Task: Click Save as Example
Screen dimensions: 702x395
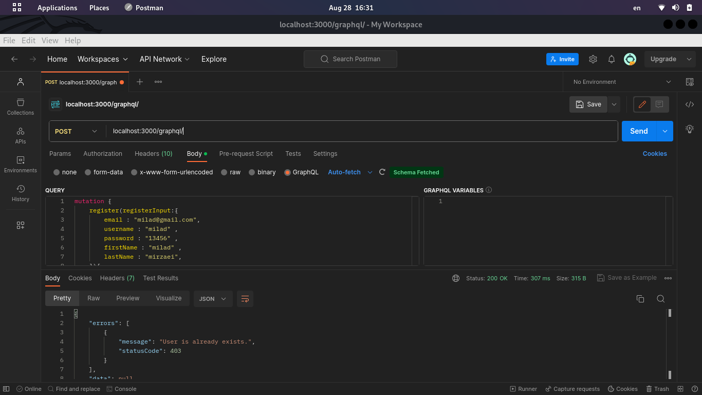Action: click(x=626, y=278)
